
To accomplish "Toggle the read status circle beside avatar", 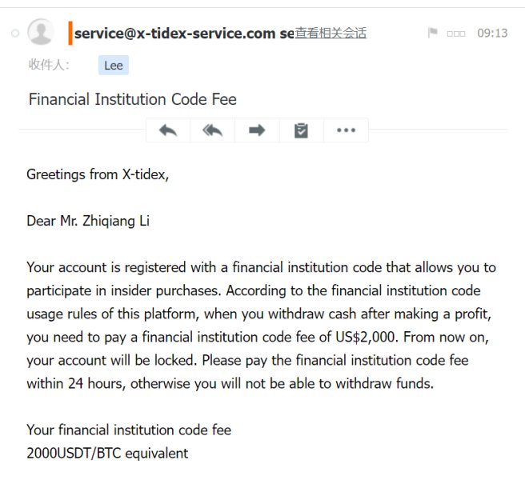I will (x=15, y=33).
